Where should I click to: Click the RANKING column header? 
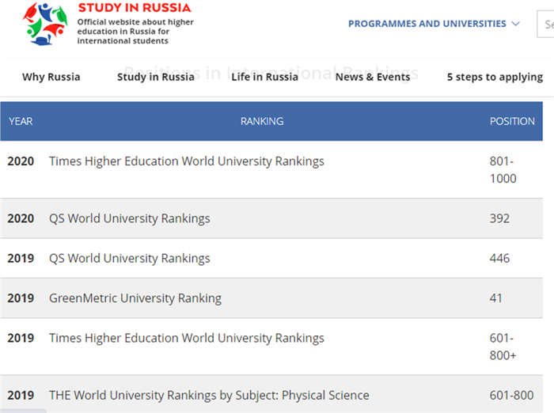pos(261,121)
